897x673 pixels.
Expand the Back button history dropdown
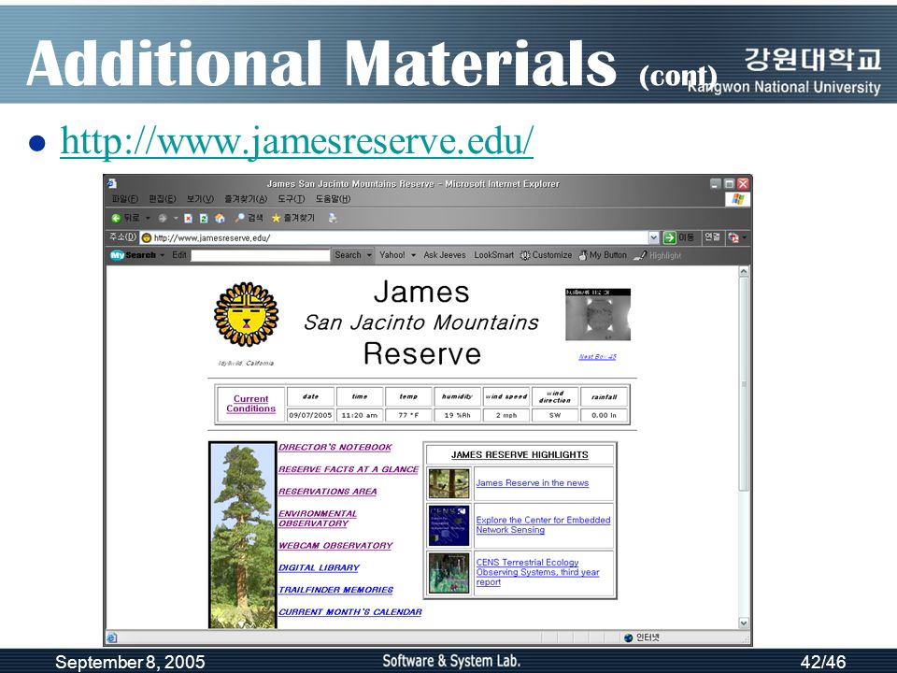click(148, 218)
